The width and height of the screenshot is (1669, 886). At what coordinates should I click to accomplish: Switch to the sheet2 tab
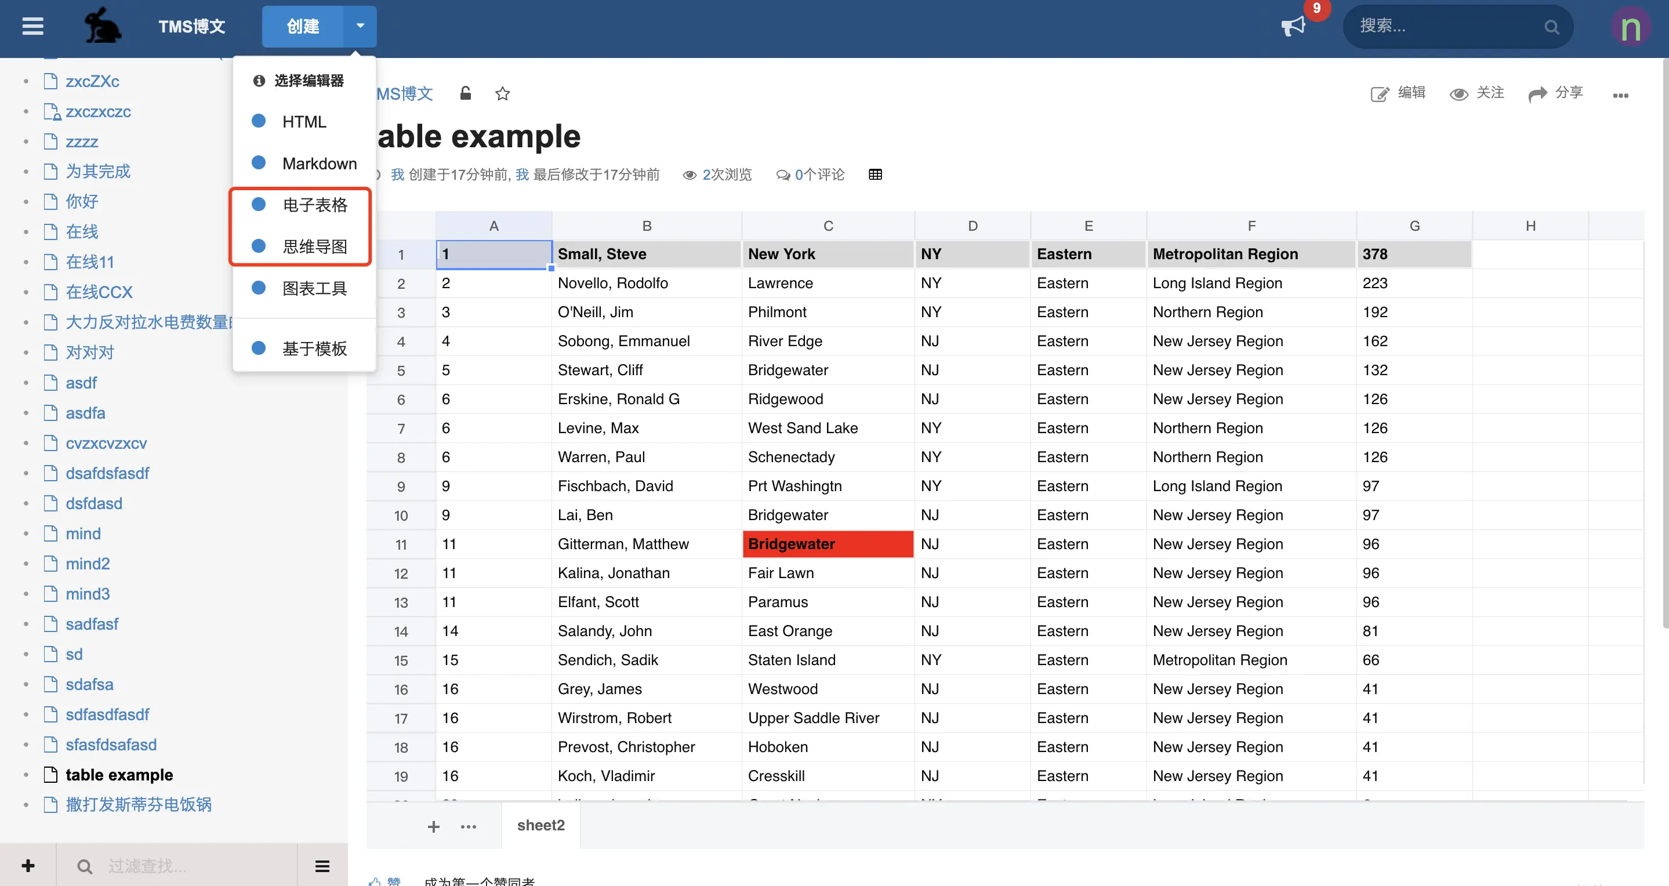click(541, 825)
